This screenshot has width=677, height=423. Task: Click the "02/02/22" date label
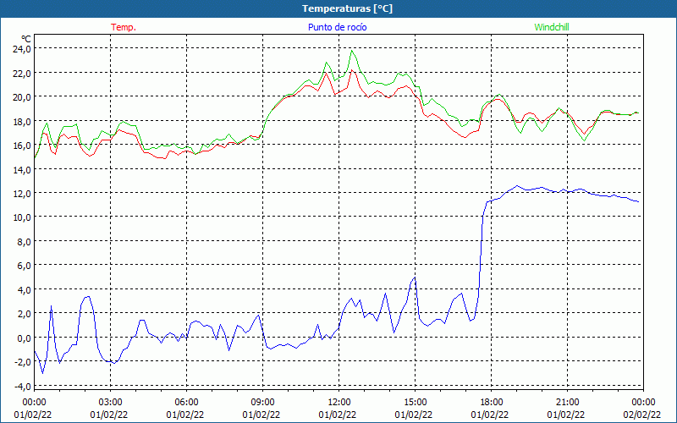click(642, 415)
